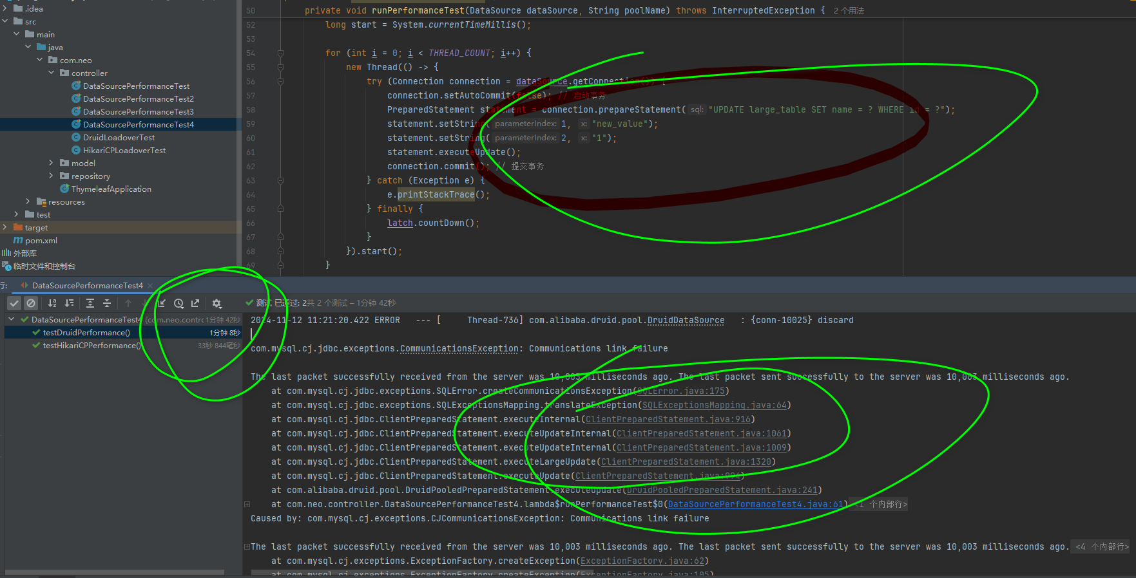Collapse all test results
Screen dimensions: 1136x578
[107, 303]
